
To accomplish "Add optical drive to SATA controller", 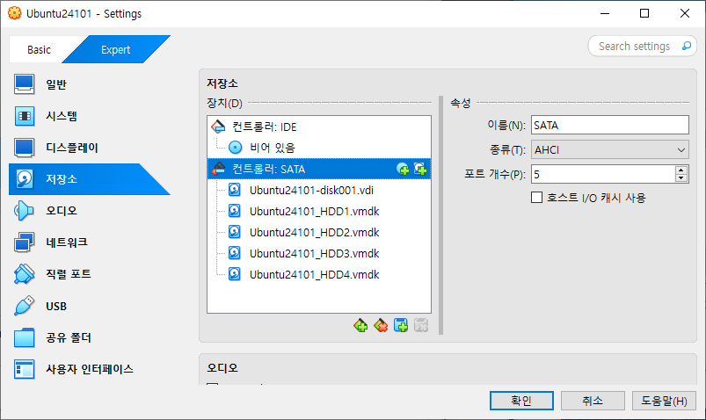I will (x=403, y=170).
